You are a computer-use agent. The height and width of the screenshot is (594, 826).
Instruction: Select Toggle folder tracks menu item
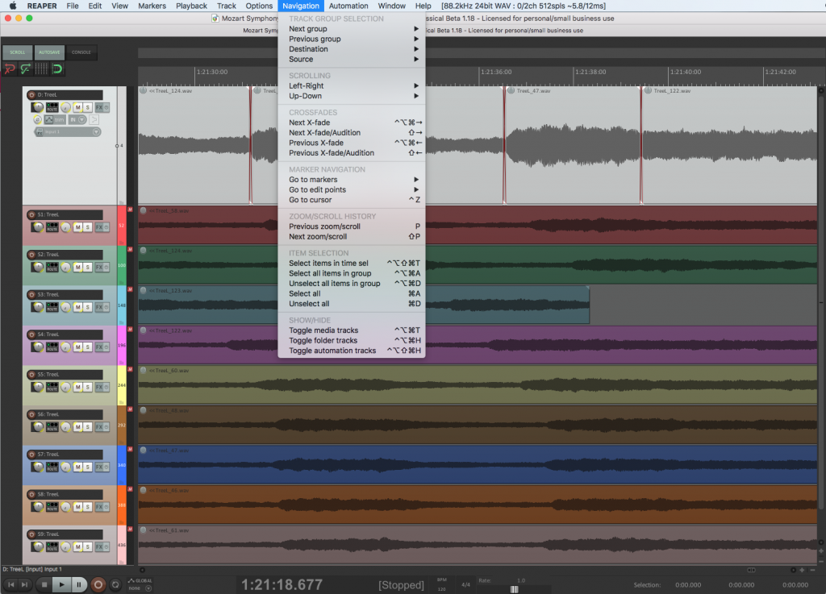coord(352,340)
